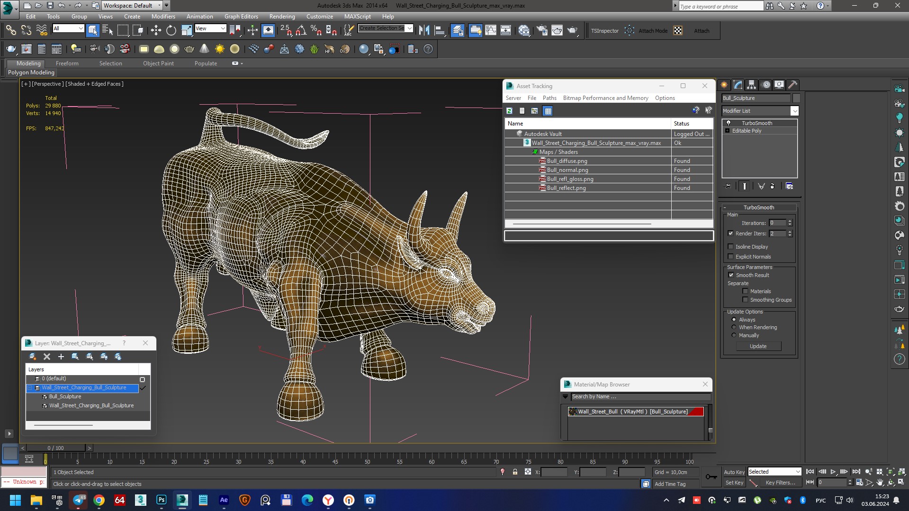Toggle Render Iters checkbox

coord(730,233)
